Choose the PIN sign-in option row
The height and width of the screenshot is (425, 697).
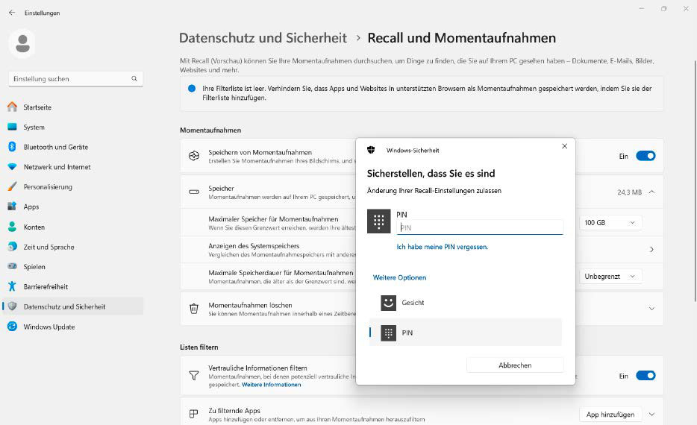pyautogui.click(x=466, y=333)
